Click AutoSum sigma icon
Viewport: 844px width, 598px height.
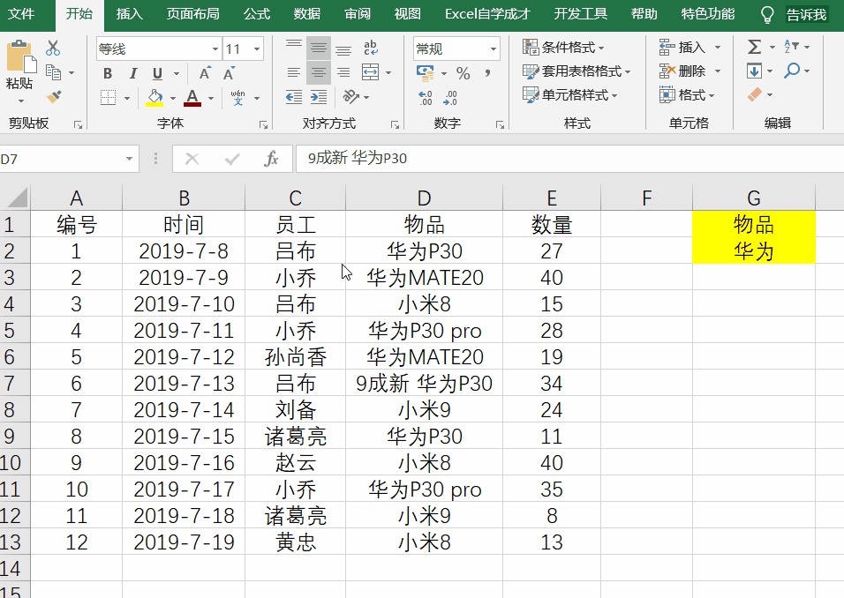[755, 48]
